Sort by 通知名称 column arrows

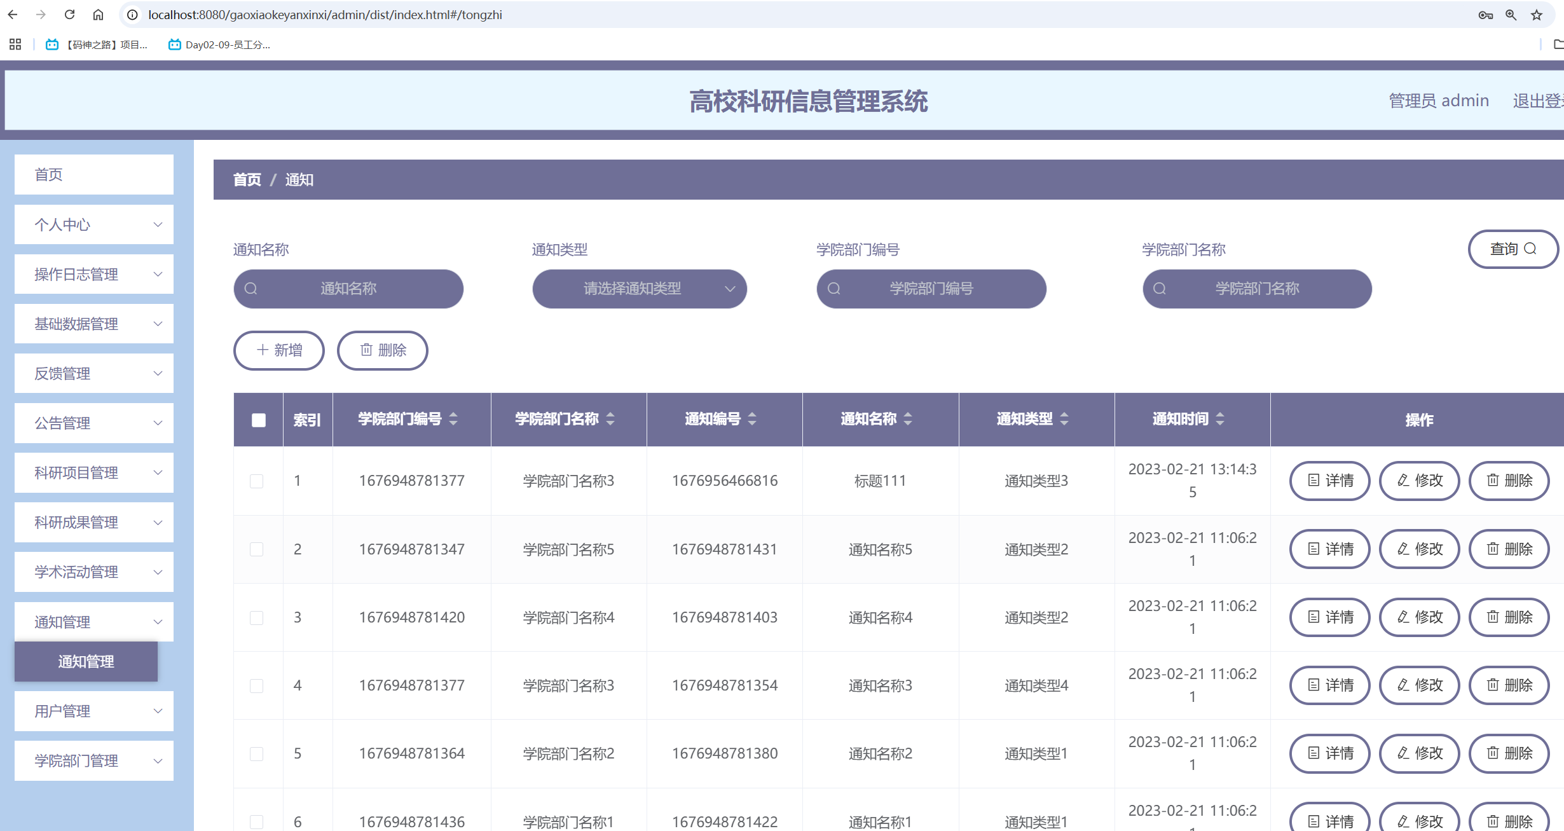point(908,419)
